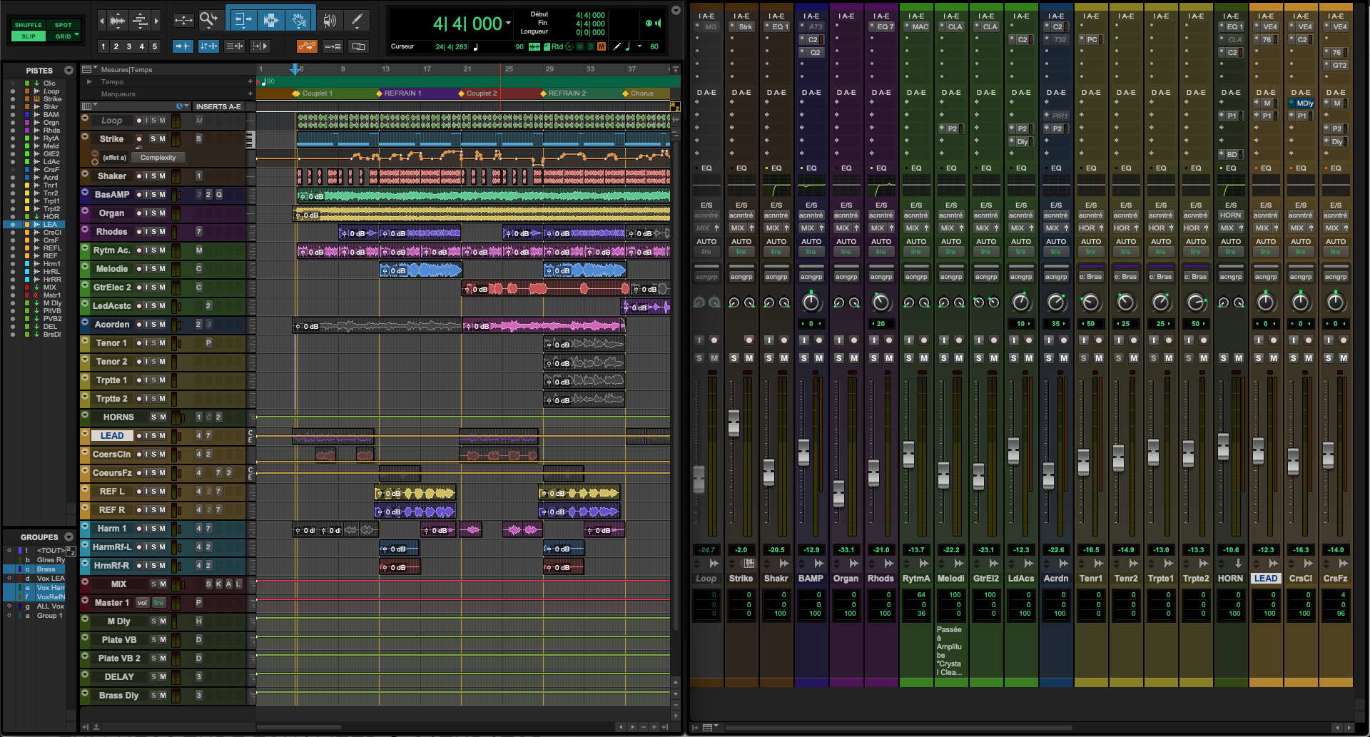Recall zoom preset 5
This screenshot has height=737, width=1370.
[154, 46]
